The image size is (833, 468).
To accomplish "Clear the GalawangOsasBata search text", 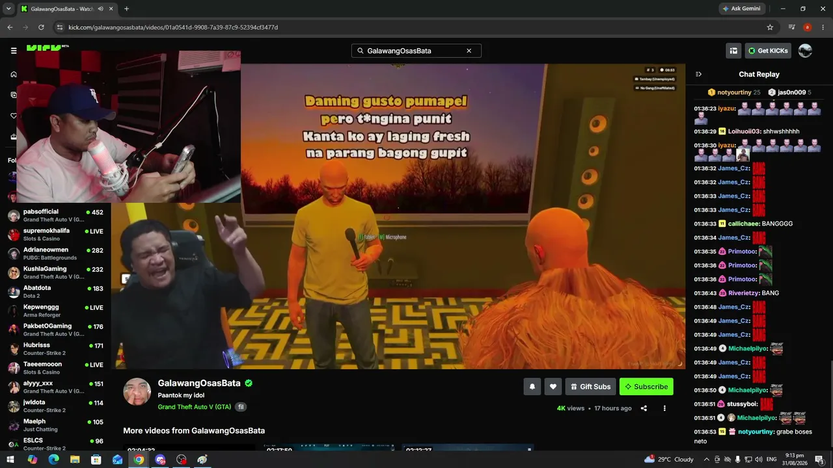I will (x=469, y=51).
